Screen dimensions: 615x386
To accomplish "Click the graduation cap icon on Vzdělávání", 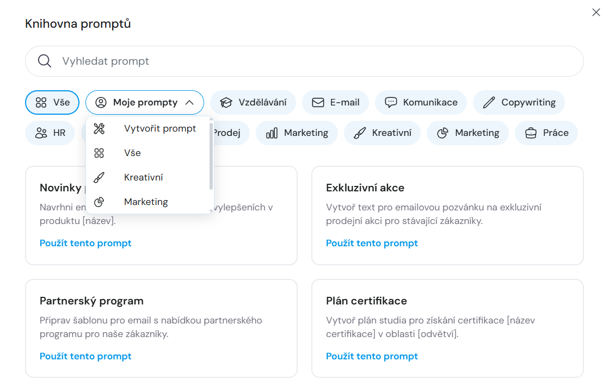I will (226, 102).
